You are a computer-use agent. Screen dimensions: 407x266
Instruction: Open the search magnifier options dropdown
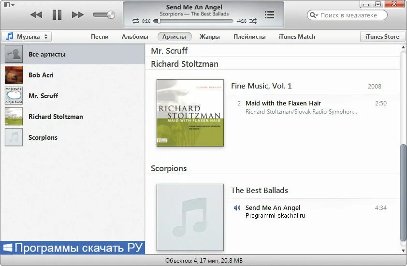point(314,15)
